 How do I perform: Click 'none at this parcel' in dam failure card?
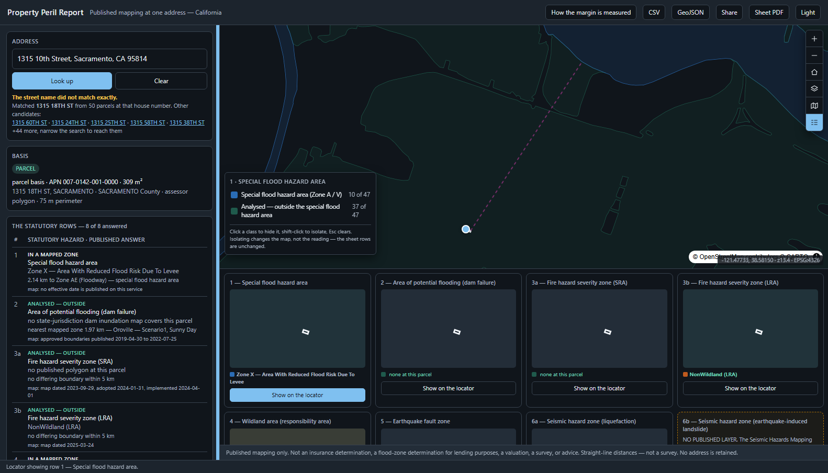tap(410, 375)
